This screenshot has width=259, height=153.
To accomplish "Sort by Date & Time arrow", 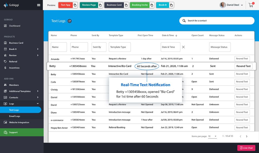I will tap(176, 36).
